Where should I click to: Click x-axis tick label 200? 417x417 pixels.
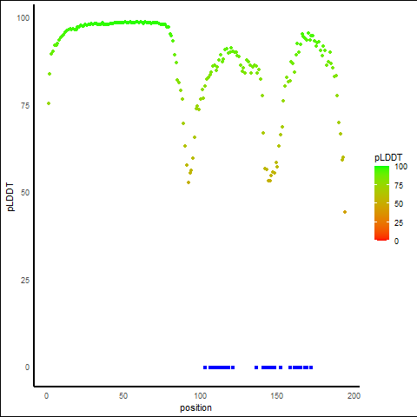[354, 396]
